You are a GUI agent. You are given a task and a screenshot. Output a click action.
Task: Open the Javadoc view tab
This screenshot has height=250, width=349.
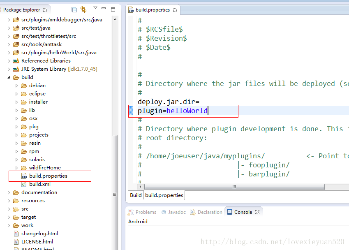[x=173, y=212]
